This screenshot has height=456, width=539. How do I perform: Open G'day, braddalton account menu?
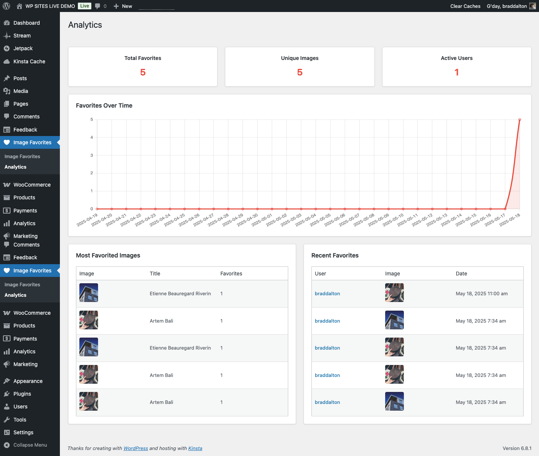pyautogui.click(x=506, y=6)
